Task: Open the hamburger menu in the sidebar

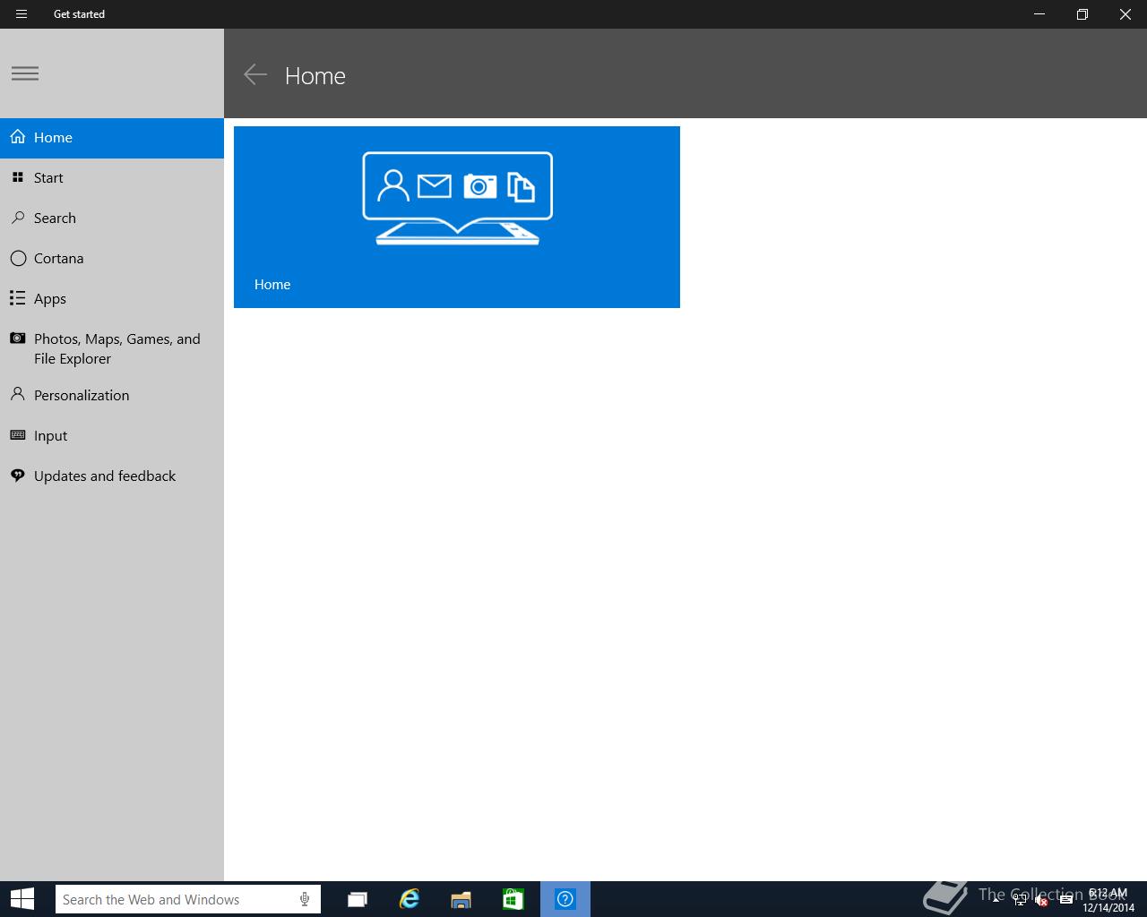Action: (x=25, y=73)
